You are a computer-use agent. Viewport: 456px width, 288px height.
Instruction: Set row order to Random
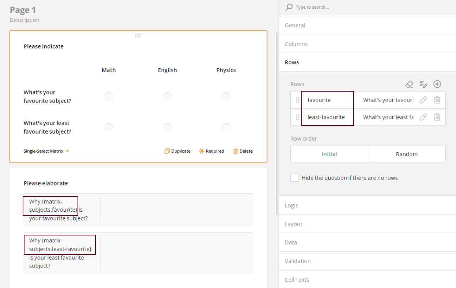[x=407, y=154]
